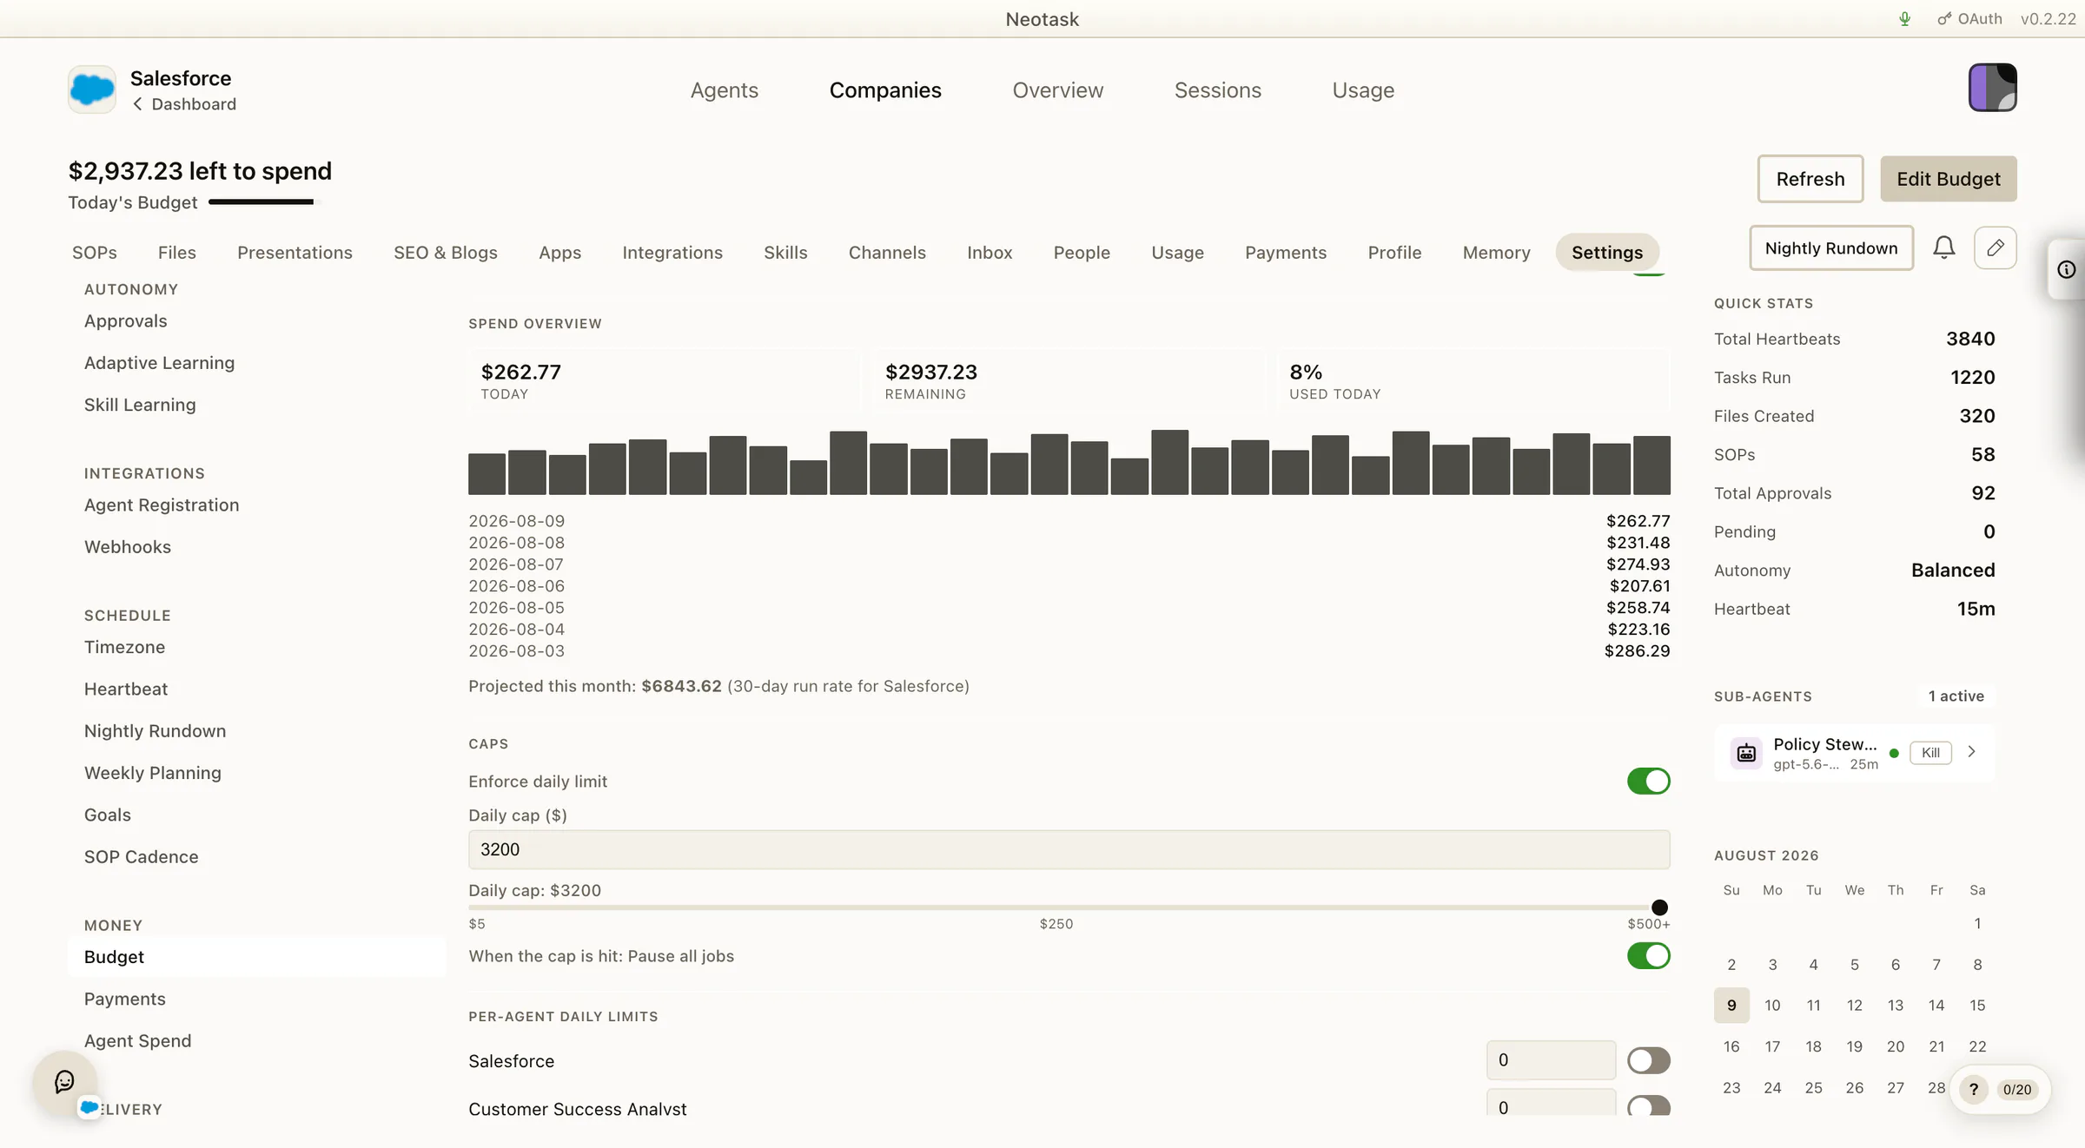The height and width of the screenshot is (1148, 2085).
Task: Open Skill Learning settings
Action: (140, 405)
